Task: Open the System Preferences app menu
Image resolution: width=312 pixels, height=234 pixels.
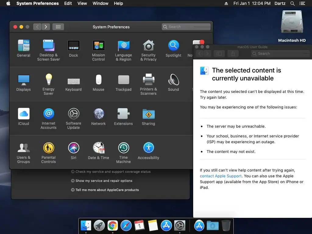Action: (x=37, y=3)
